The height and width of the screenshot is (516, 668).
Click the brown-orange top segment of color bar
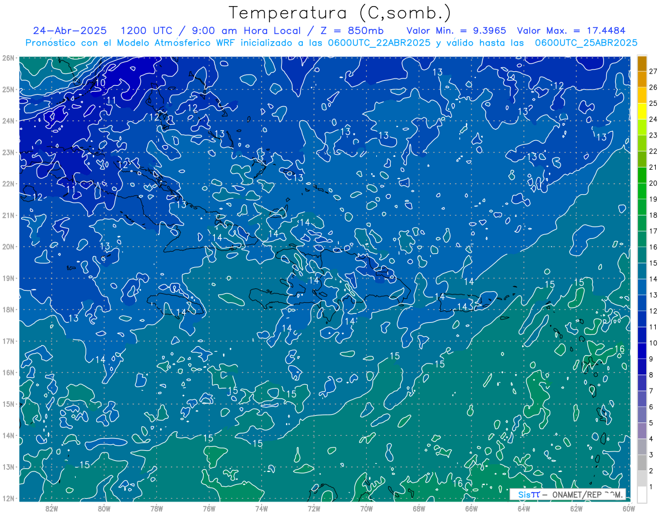[642, 63]
